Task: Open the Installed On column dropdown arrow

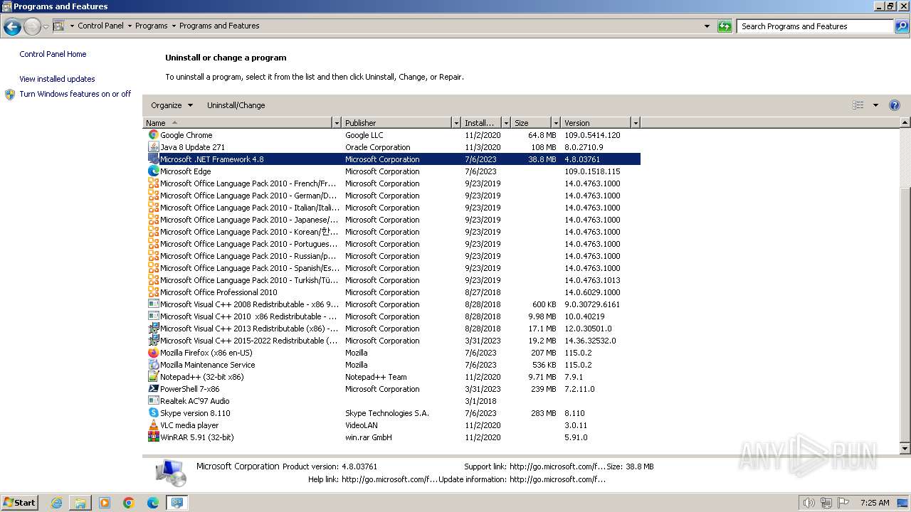Action: click(x=506, y=123)
